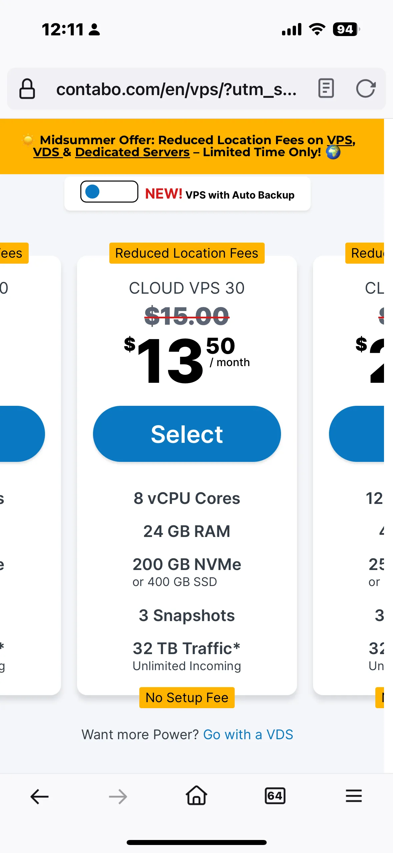This screenshot has width=393, height=853.
Task: Open the VPS link in banner
Action: click(x=340, y=140)
